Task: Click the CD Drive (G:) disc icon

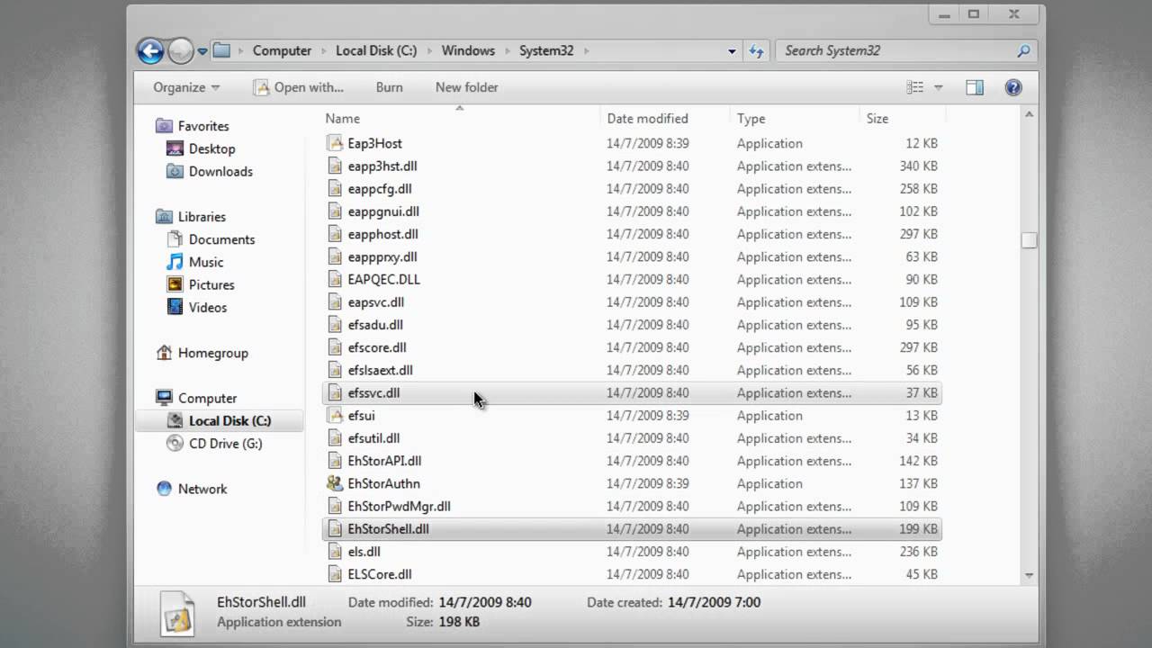Action: coord(175,443)
